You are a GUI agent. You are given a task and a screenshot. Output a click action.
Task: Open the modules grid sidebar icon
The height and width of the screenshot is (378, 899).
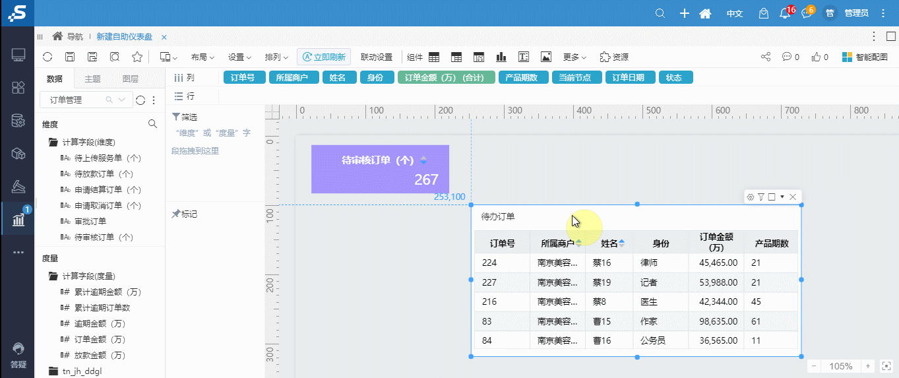pos(18,88)
